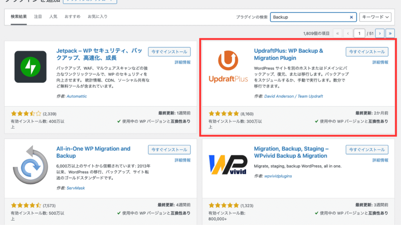Image resolution: width=401 pixels, height=225 pixels.
Task: Install UpdraftPlus with 今すぐインストール button
Action: pyautogui.click(x=367, y=52)
